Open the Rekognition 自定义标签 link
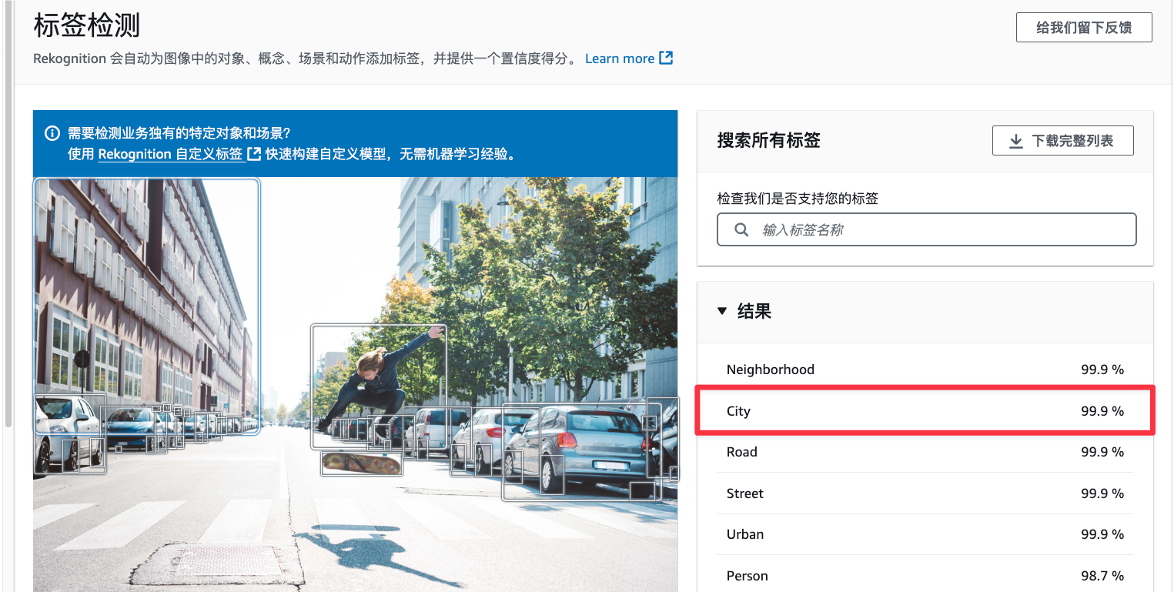Viewport: 1174px width, 592px height. pos(170,154)
